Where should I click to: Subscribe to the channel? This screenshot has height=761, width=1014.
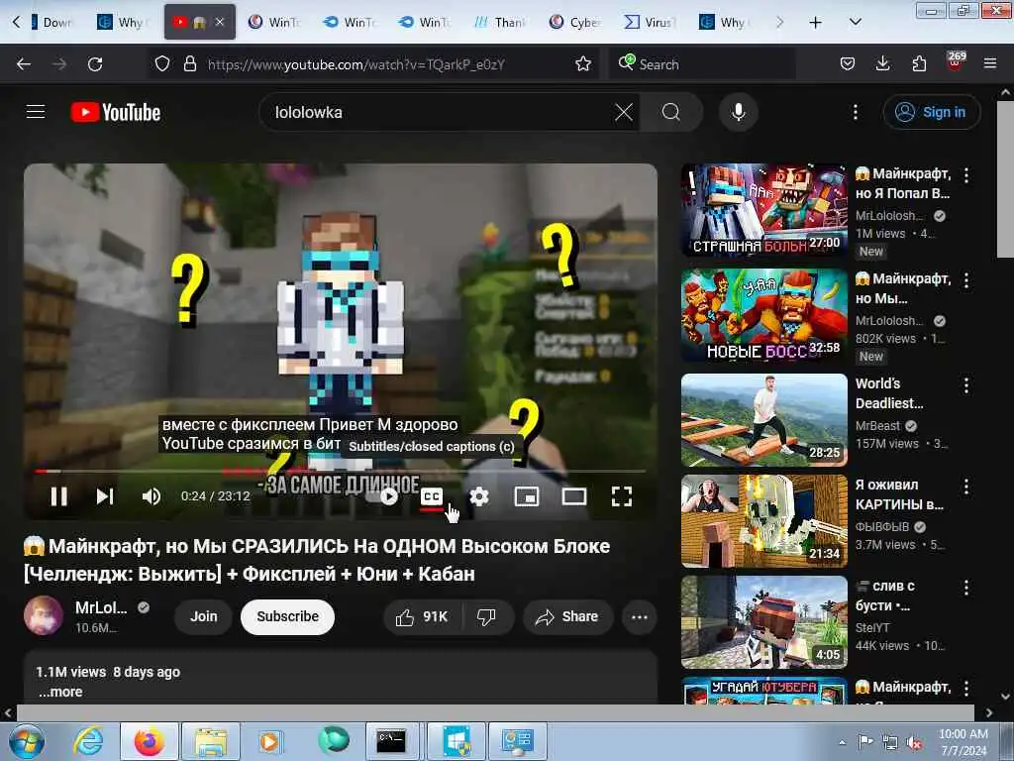[x=287, y=616]
